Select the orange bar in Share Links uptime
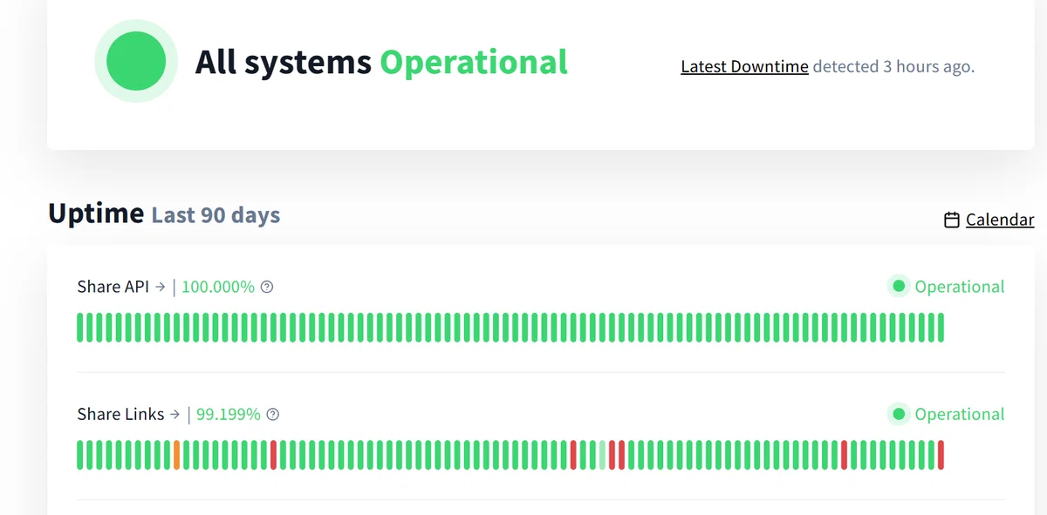The height and width of the screenshot is (515, 1047). coord(177,455)
